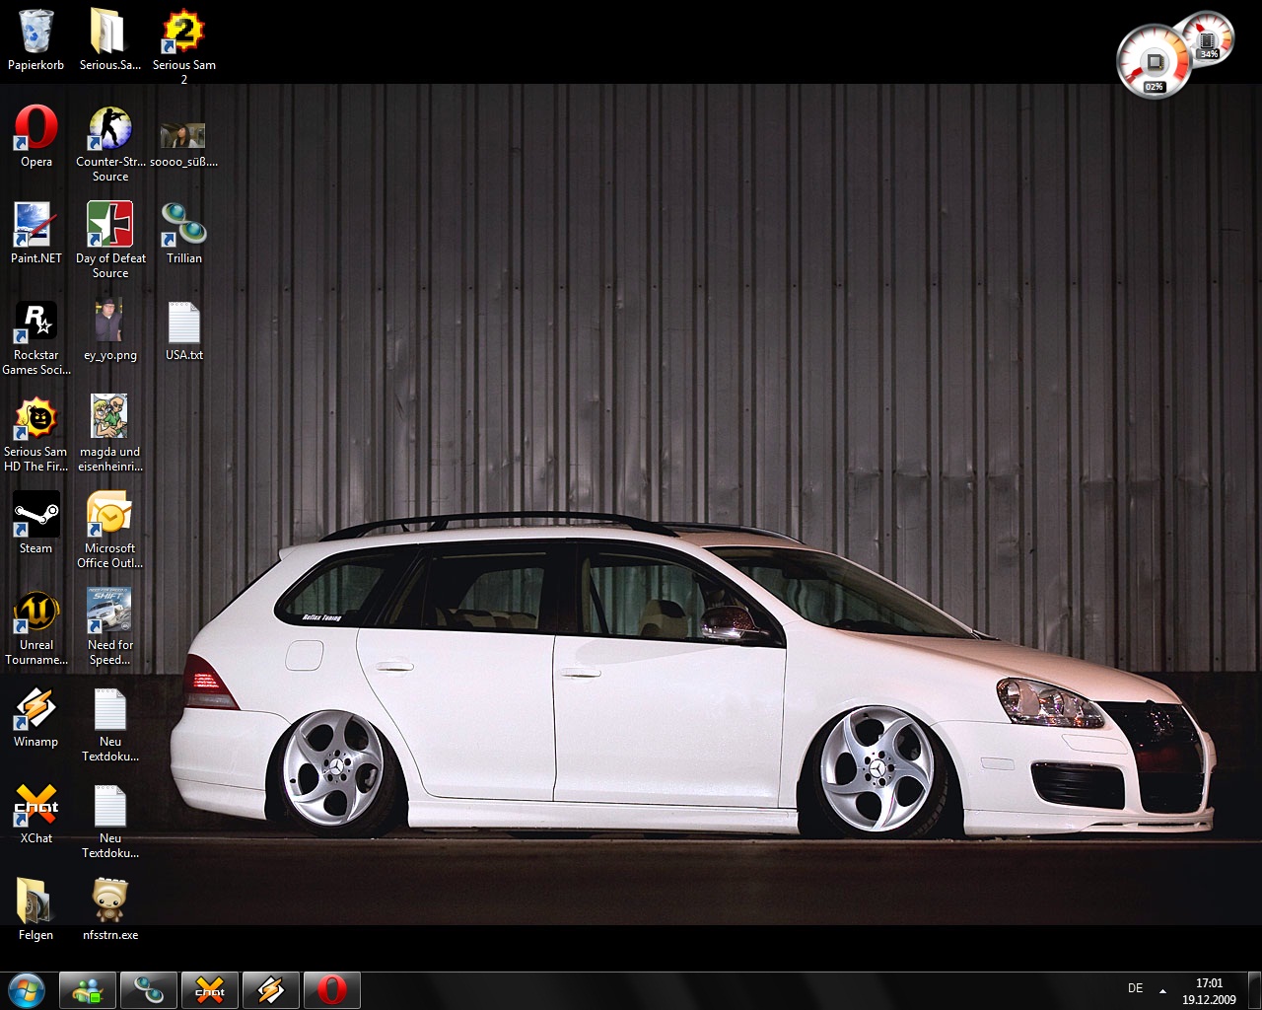Click the Counter-Strike Source icon
This screenshot has height=1010, width=1262.
pyautogui.click(x=109, y=129)
